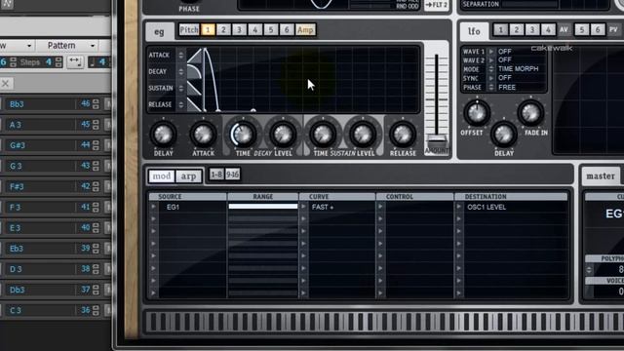Switch to the arp tab
This screenshot has width=624, height=351.
coord(188,175)
